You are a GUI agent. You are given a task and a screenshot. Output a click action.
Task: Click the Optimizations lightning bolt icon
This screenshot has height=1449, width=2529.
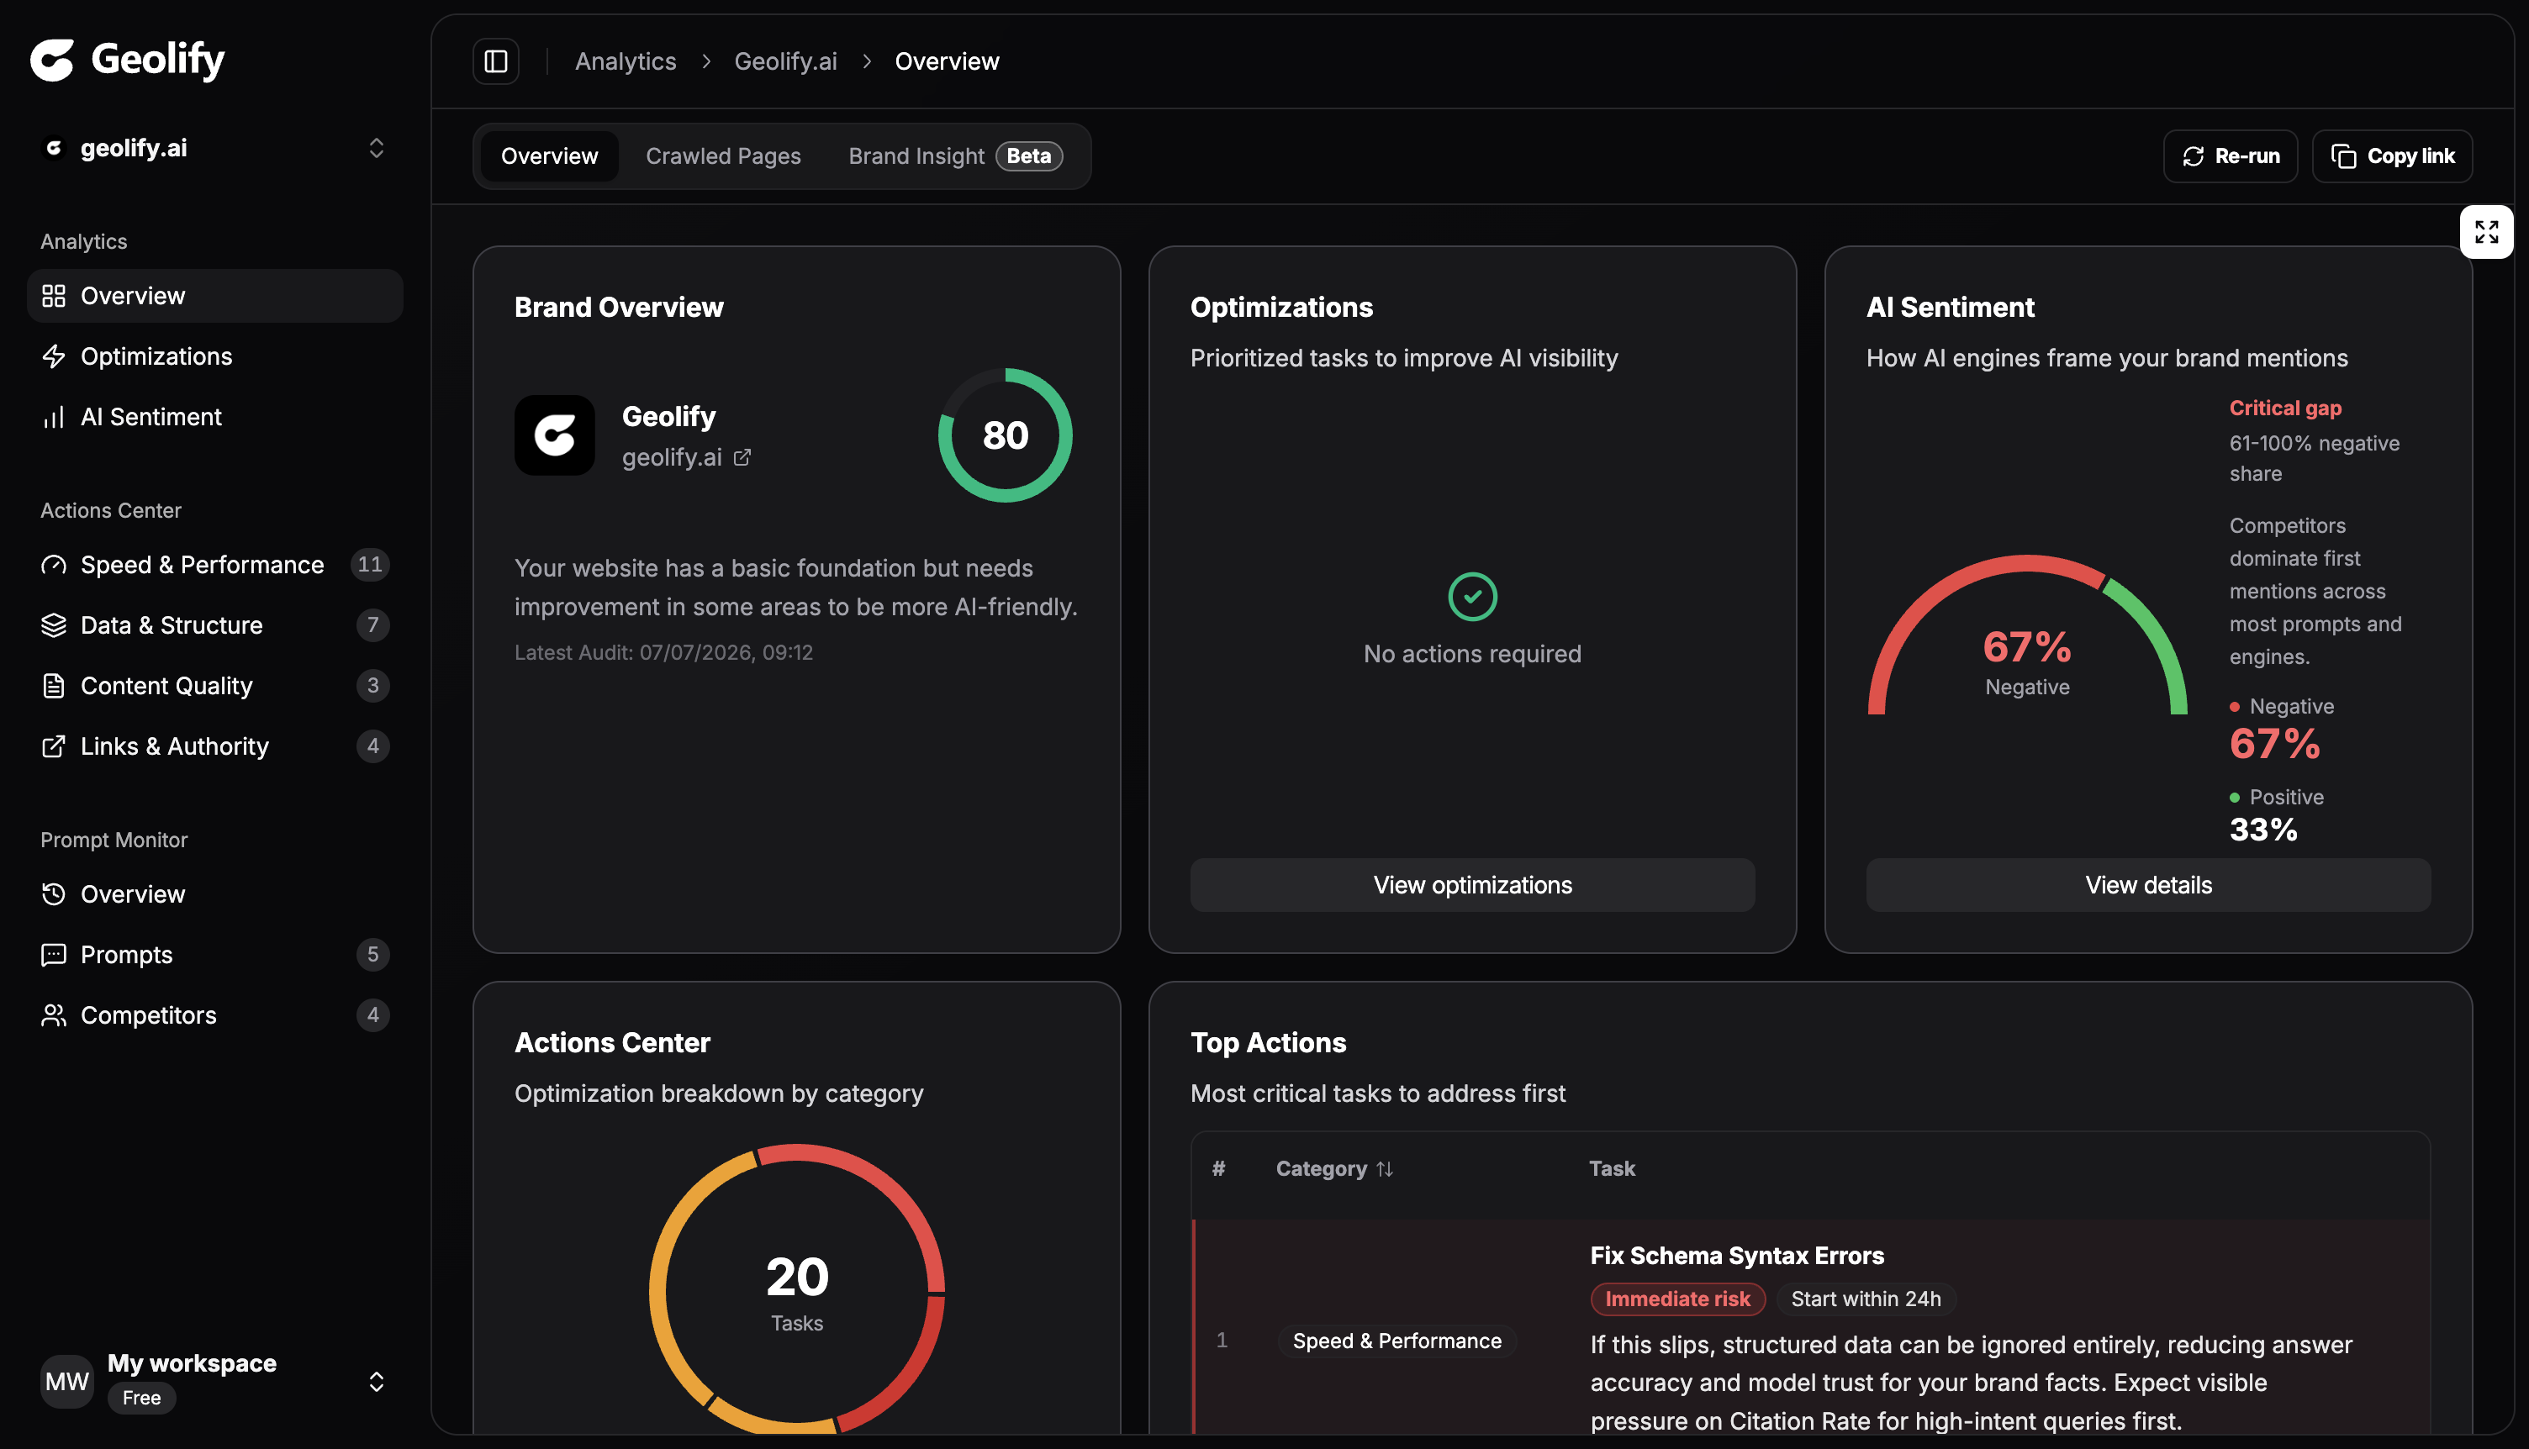(54, 356)
